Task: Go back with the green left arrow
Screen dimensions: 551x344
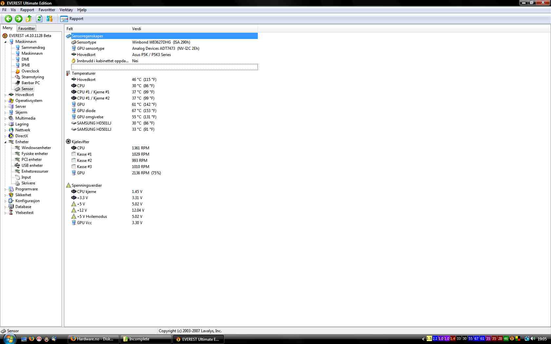Action: click(x=9, y=19)
